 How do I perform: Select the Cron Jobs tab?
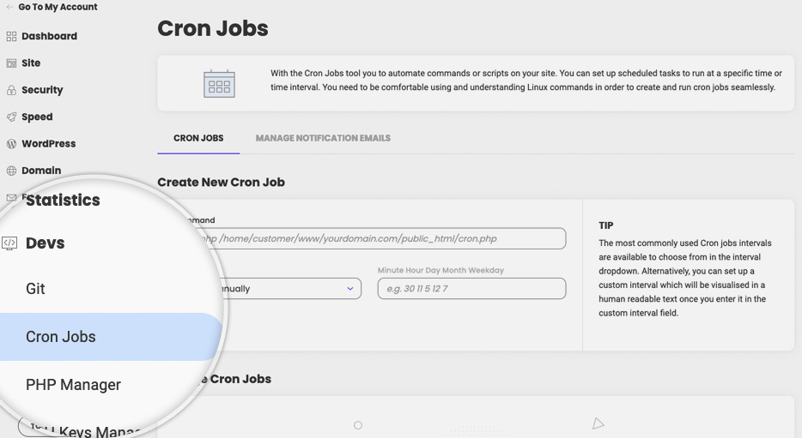(x=198, y=138)
